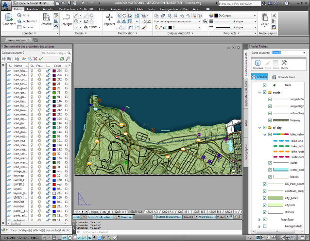Open the Outils icon in task pane
The image size is (310, 241).
click(284, 64)
